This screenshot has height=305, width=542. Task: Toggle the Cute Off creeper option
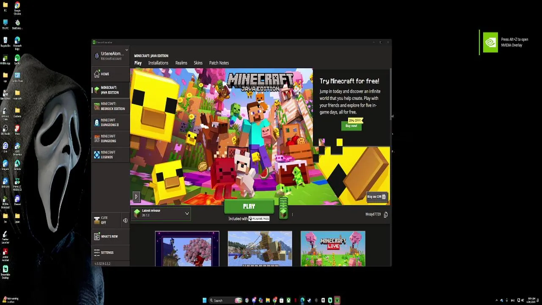pos(106,220)
